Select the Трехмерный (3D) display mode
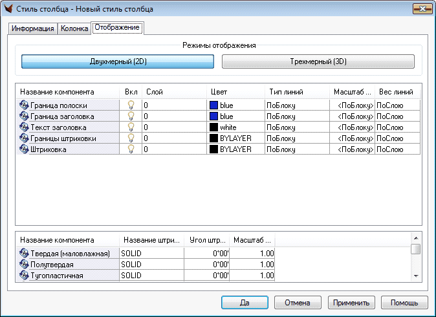Image resolution: width=436 pixels, height=317 pixels. [318, 61]
